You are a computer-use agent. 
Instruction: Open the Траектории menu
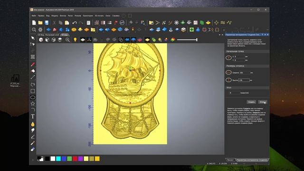(x=88, y=16)
